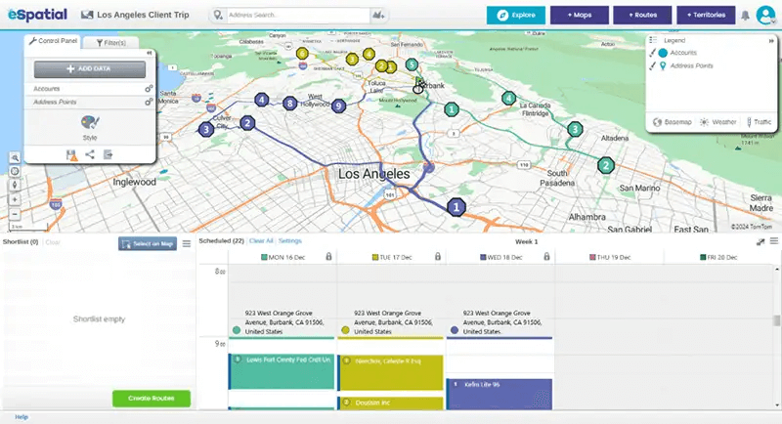Click the user profile avatar
Image resolution: width=782 pixels, height=424 pixels.
click(765, 15)
